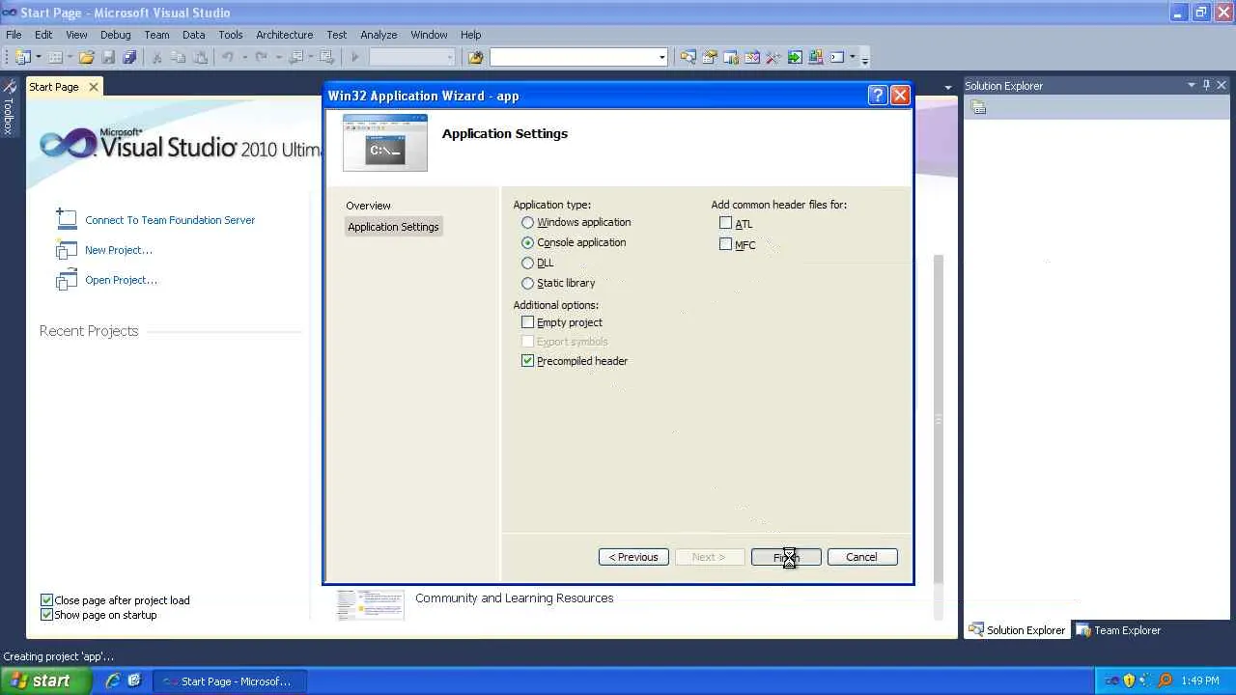The image size is (1236, 695).
Task: Click the Windows Start button
Action: [45, 681]
